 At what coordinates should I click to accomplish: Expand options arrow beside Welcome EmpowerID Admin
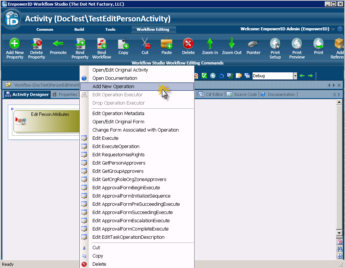(x=333, y=29)
